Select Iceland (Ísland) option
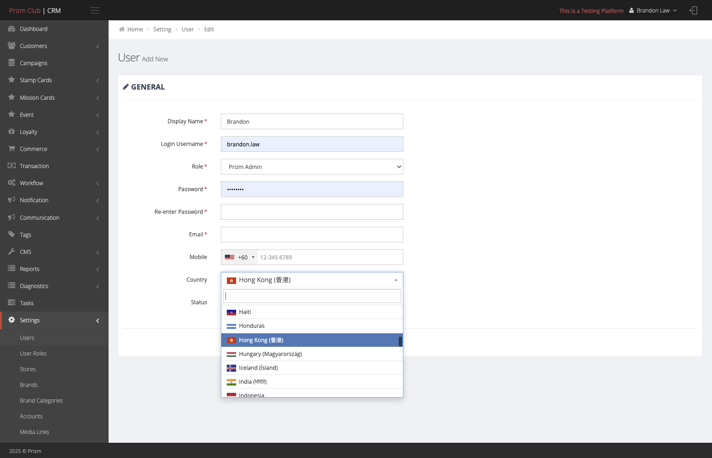The height and width of the screenshot is (458, 712). tap(312, 368)
